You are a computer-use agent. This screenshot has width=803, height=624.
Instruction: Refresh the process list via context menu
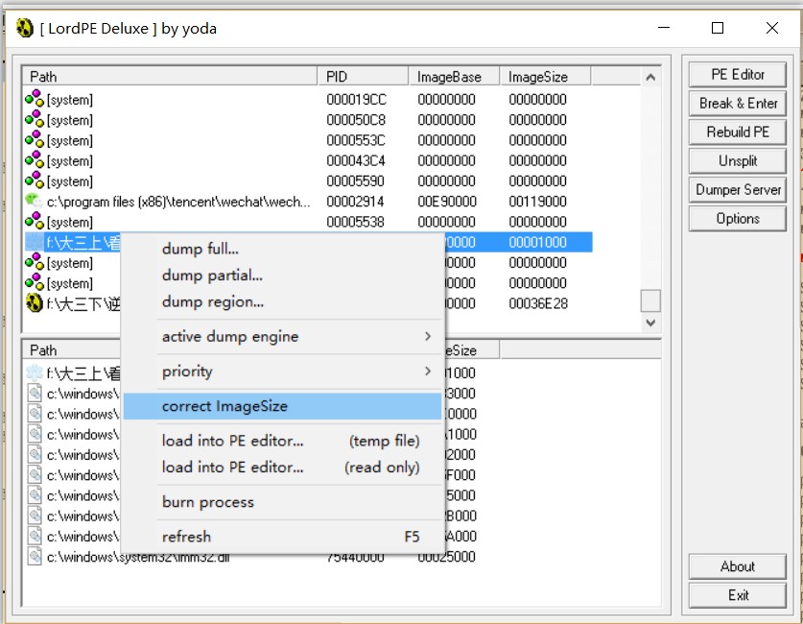(x=186, y=537)
